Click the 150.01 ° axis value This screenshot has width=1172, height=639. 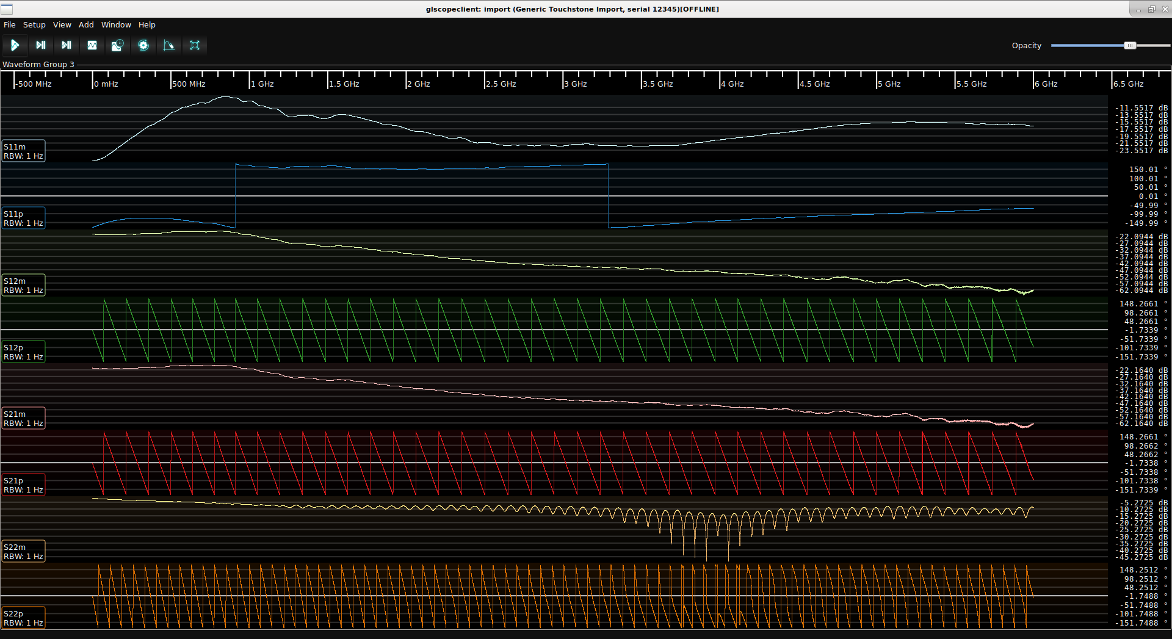tap(1148, 170)
